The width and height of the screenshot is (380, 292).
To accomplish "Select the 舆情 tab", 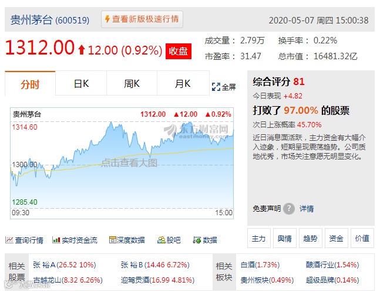I will [x=285, y=238].
